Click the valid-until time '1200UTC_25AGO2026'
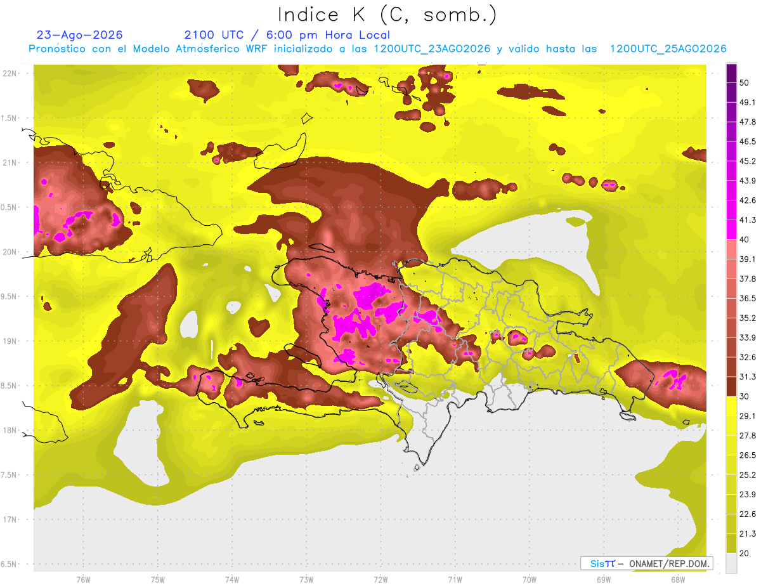This screenshot has height=588, width=761. (668, 49)
